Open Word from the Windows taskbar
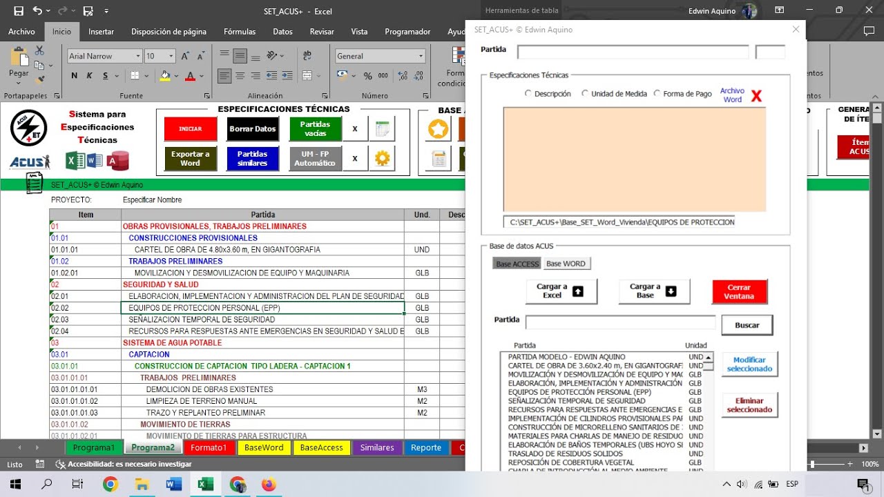This screenshot has height=497, width=884. coord(174,485)
